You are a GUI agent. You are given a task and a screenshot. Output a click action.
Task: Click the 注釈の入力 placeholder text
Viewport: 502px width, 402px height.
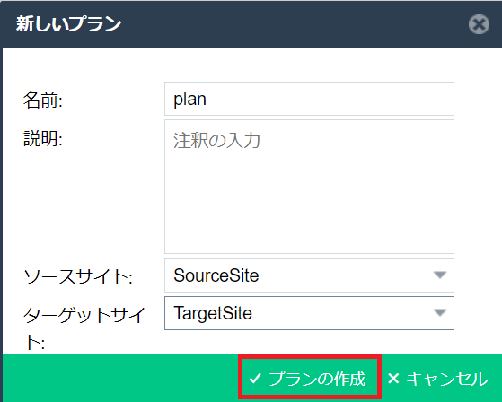pos(216,140)
